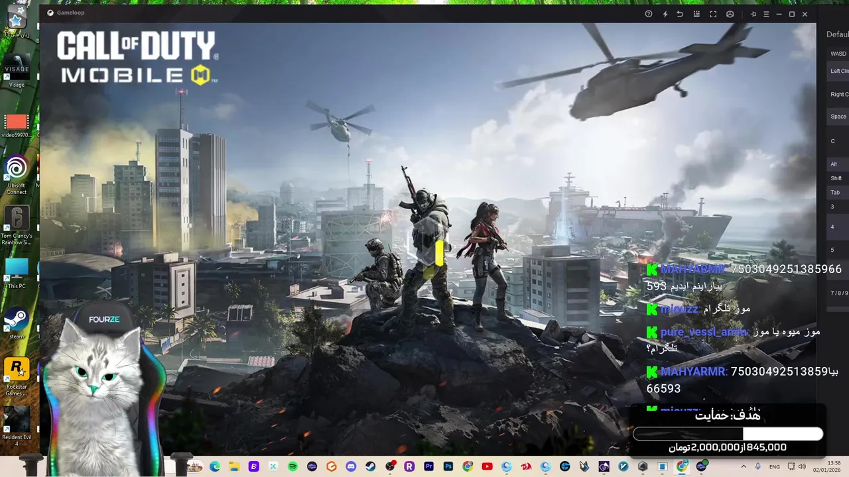Image resolution: width=849 pixels, height=477 pixels.
Task: Open Photoshop from the taskbar
Action: (448, 466)
